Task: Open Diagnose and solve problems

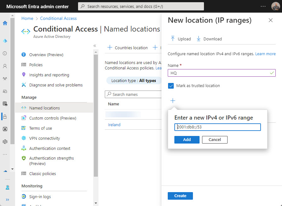Action: 54,85
